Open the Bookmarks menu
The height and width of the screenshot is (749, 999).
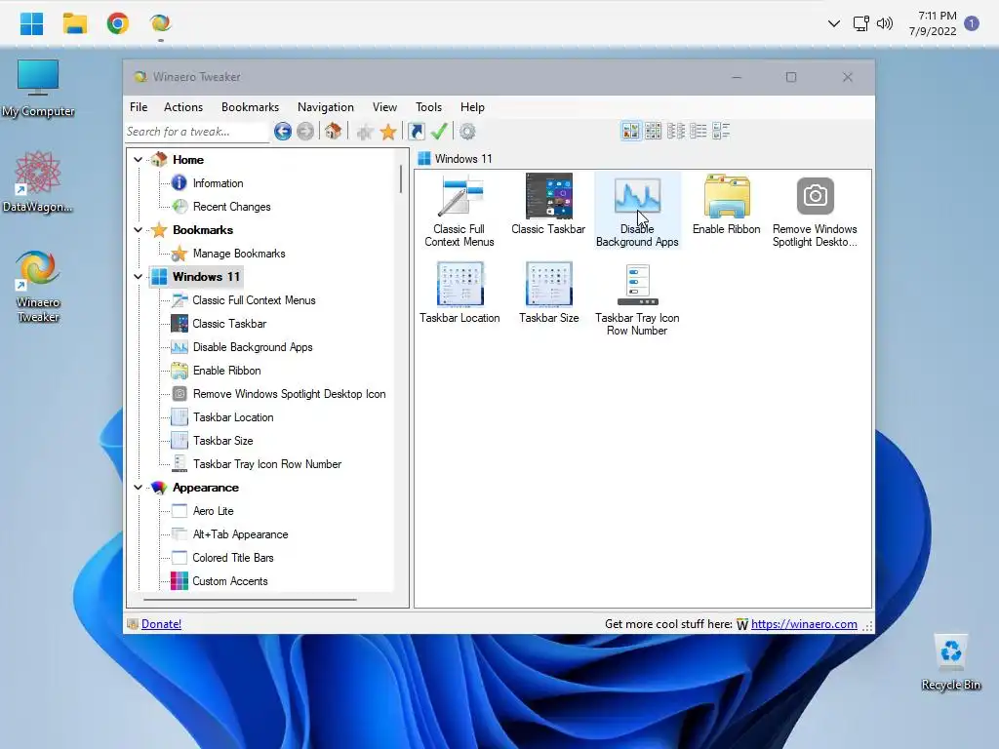(x=250, y=107)
